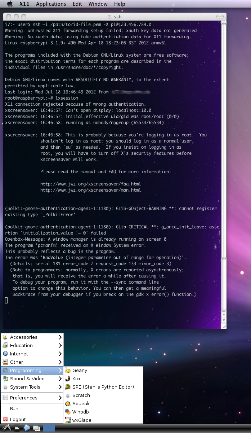251x433 pixels.
Task: Open the X11 menu
Action: pos(24,4)
